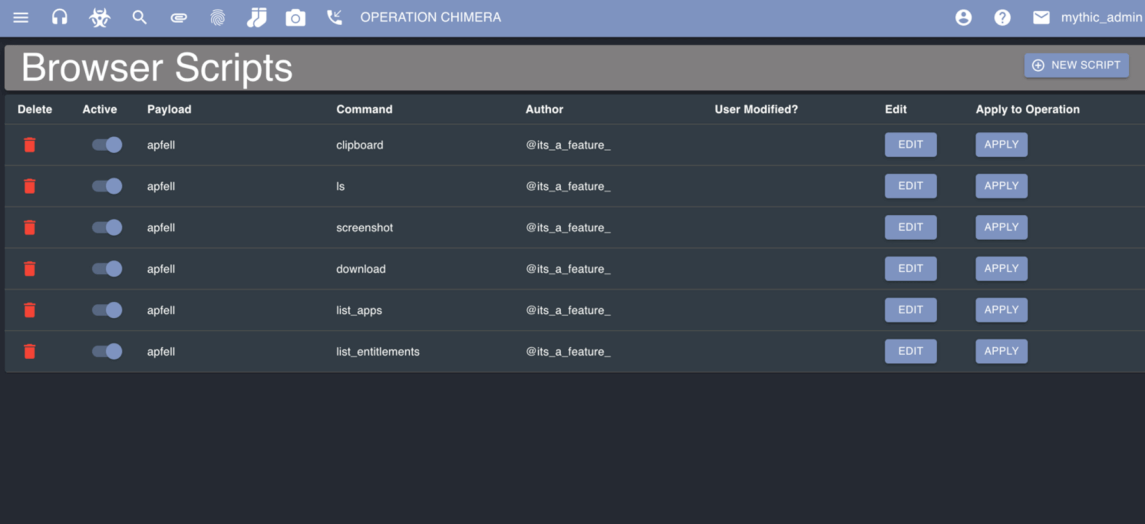Click the headphones icon for active callbacks

pos(60,18)
